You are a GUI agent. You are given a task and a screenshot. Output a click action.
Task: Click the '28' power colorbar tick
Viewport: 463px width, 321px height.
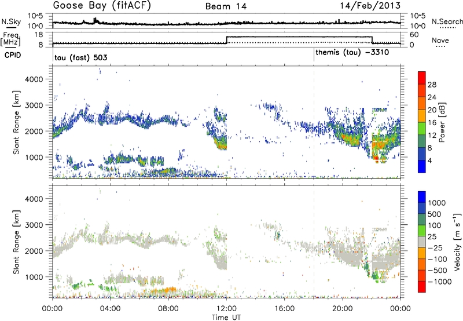pos(432,85)
